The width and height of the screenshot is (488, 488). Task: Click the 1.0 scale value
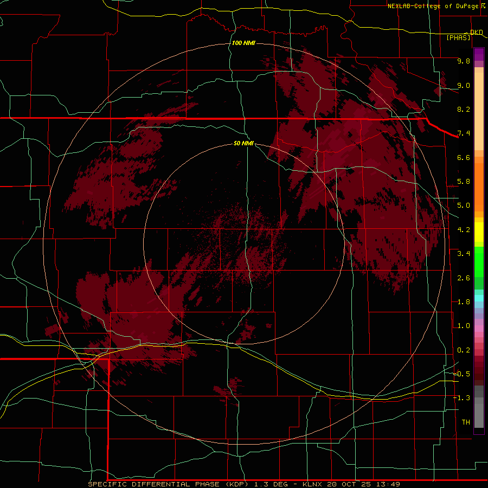tap(464, 326)
